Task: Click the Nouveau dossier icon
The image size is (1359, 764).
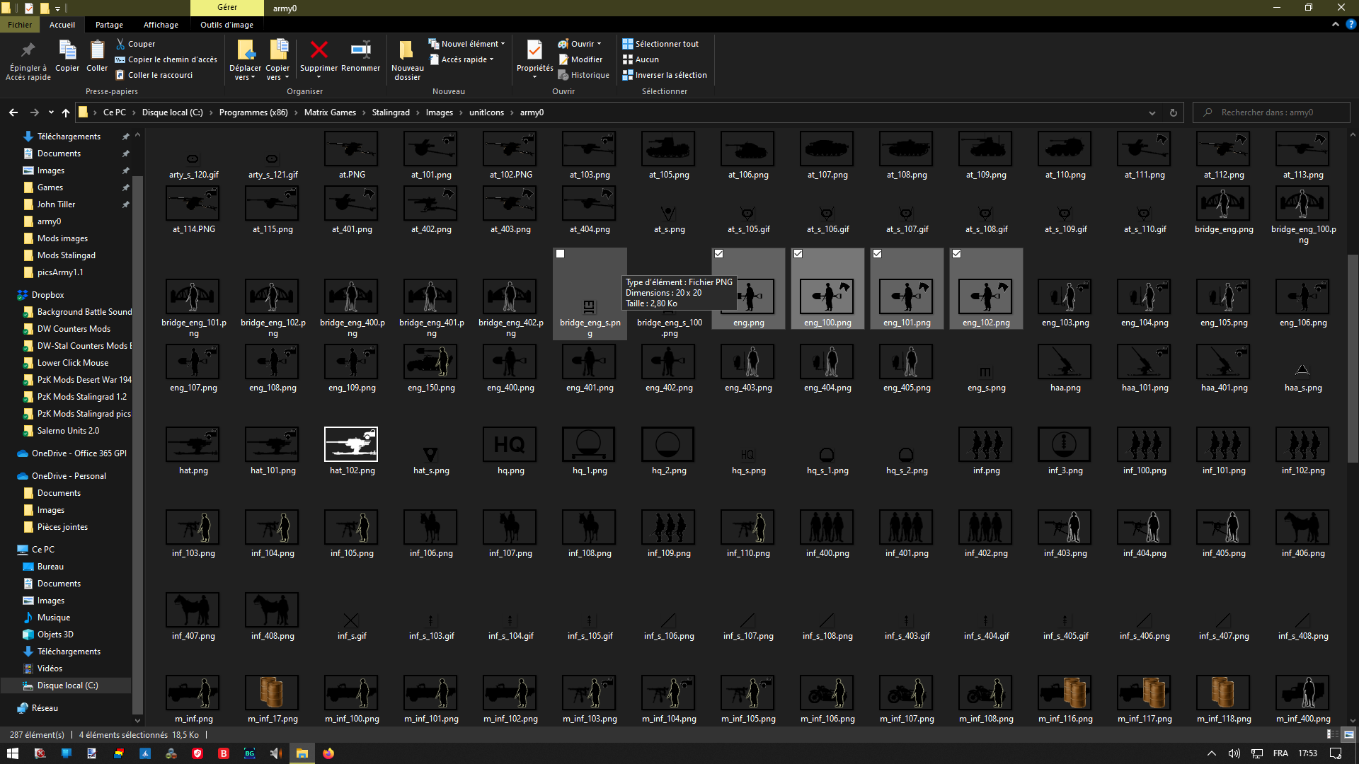Action: point(407,50)
